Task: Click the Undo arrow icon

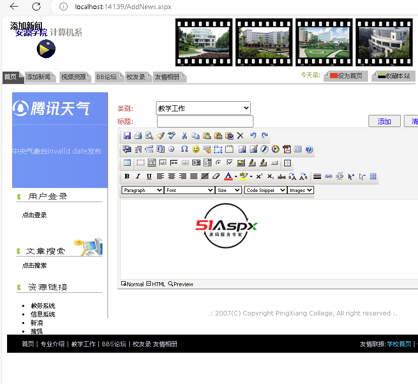Action: pyautogui.click(x=253, y=136)
